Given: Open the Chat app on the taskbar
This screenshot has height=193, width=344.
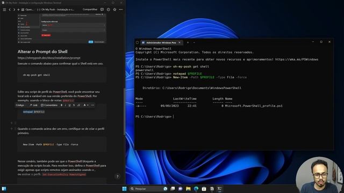Looking at the screenshot, I should (x=181, y=189).
